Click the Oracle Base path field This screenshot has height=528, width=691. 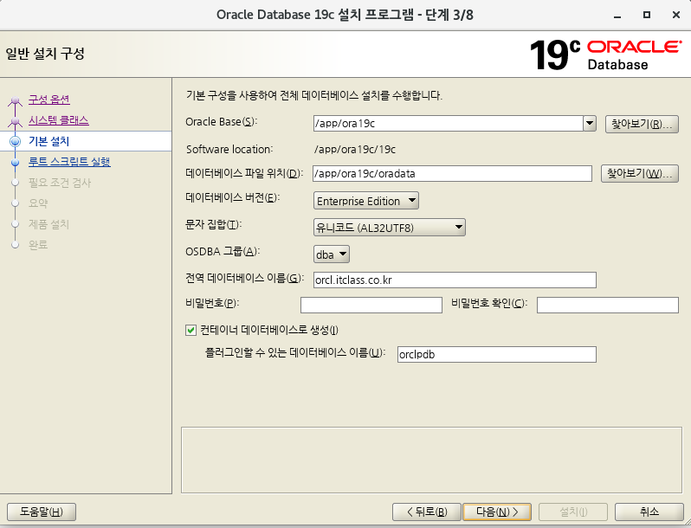[449, 123]
